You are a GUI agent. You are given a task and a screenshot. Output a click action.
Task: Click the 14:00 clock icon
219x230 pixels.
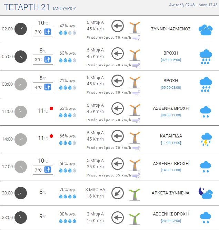pos(21,139)
